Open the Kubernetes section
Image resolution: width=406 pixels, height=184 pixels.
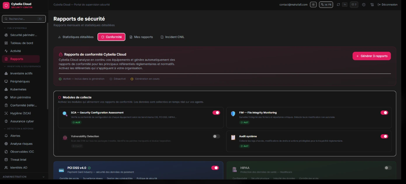pos(21,90)
